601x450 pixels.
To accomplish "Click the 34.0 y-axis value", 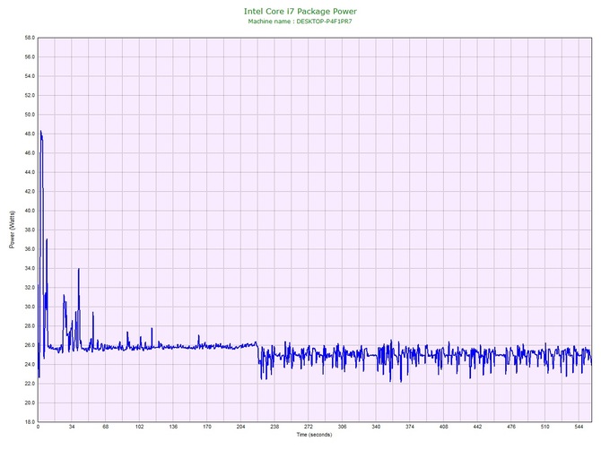I will (30, 268).
